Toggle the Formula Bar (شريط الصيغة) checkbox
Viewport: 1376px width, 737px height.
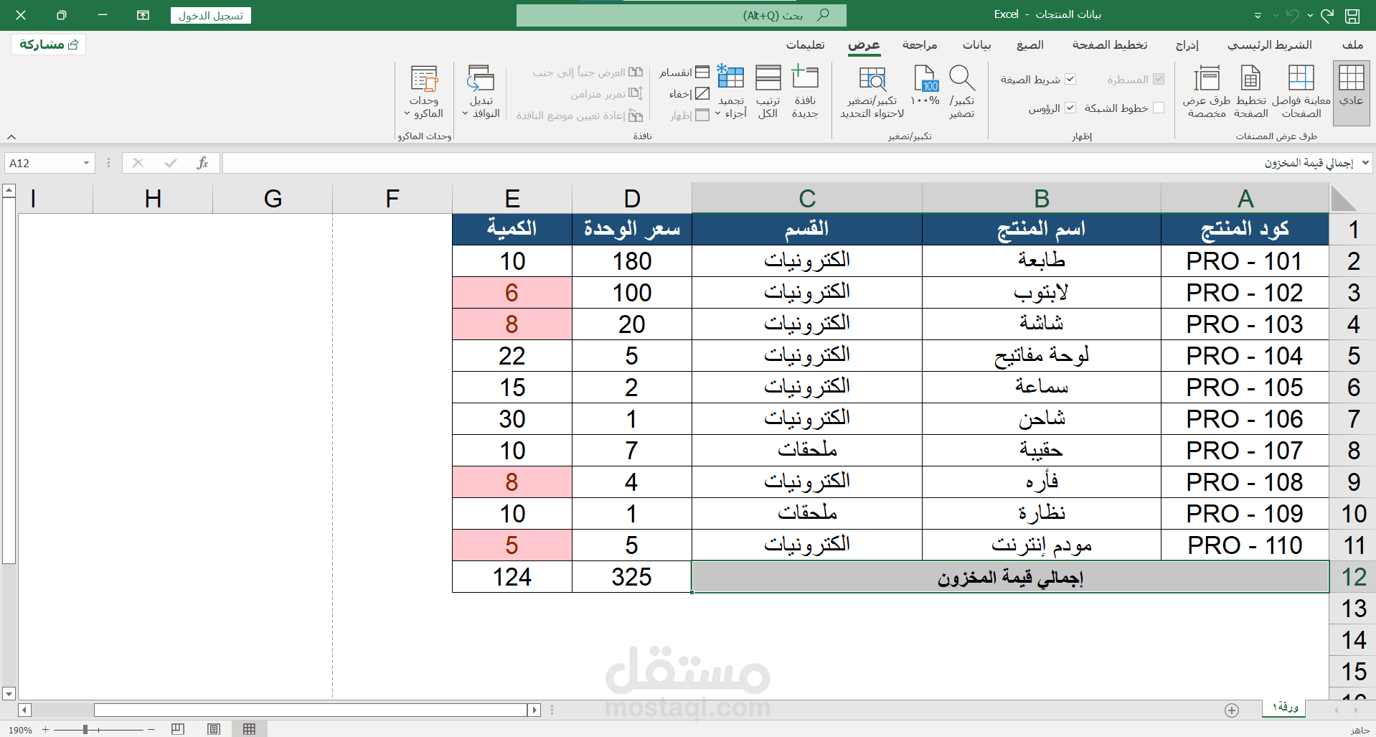click(1070, 79)
